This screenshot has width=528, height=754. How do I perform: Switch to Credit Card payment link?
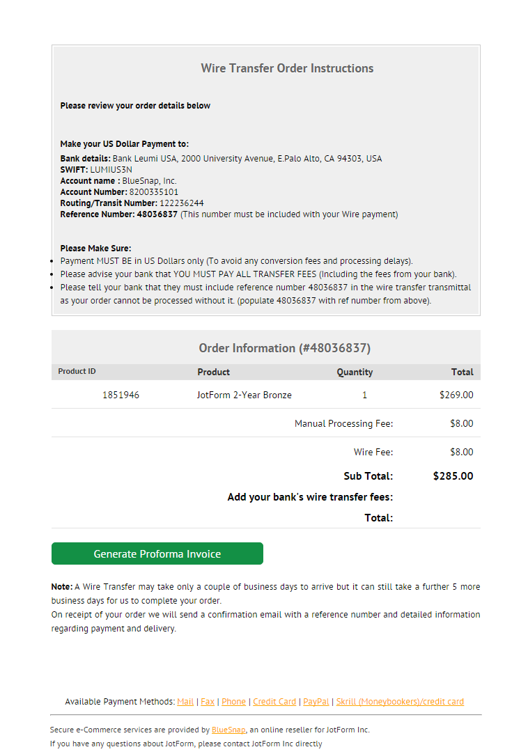[x=274, y=702]
